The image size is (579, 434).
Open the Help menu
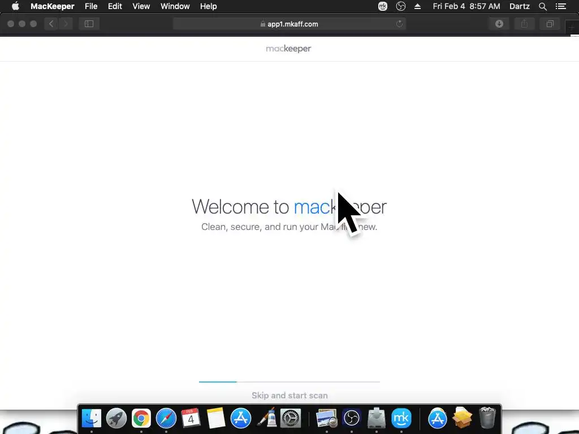click(x=208, y=6)
